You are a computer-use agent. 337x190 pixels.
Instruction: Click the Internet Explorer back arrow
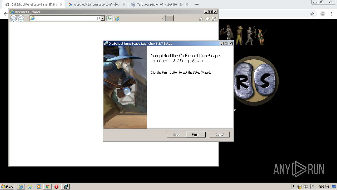(x=13, y=18)
